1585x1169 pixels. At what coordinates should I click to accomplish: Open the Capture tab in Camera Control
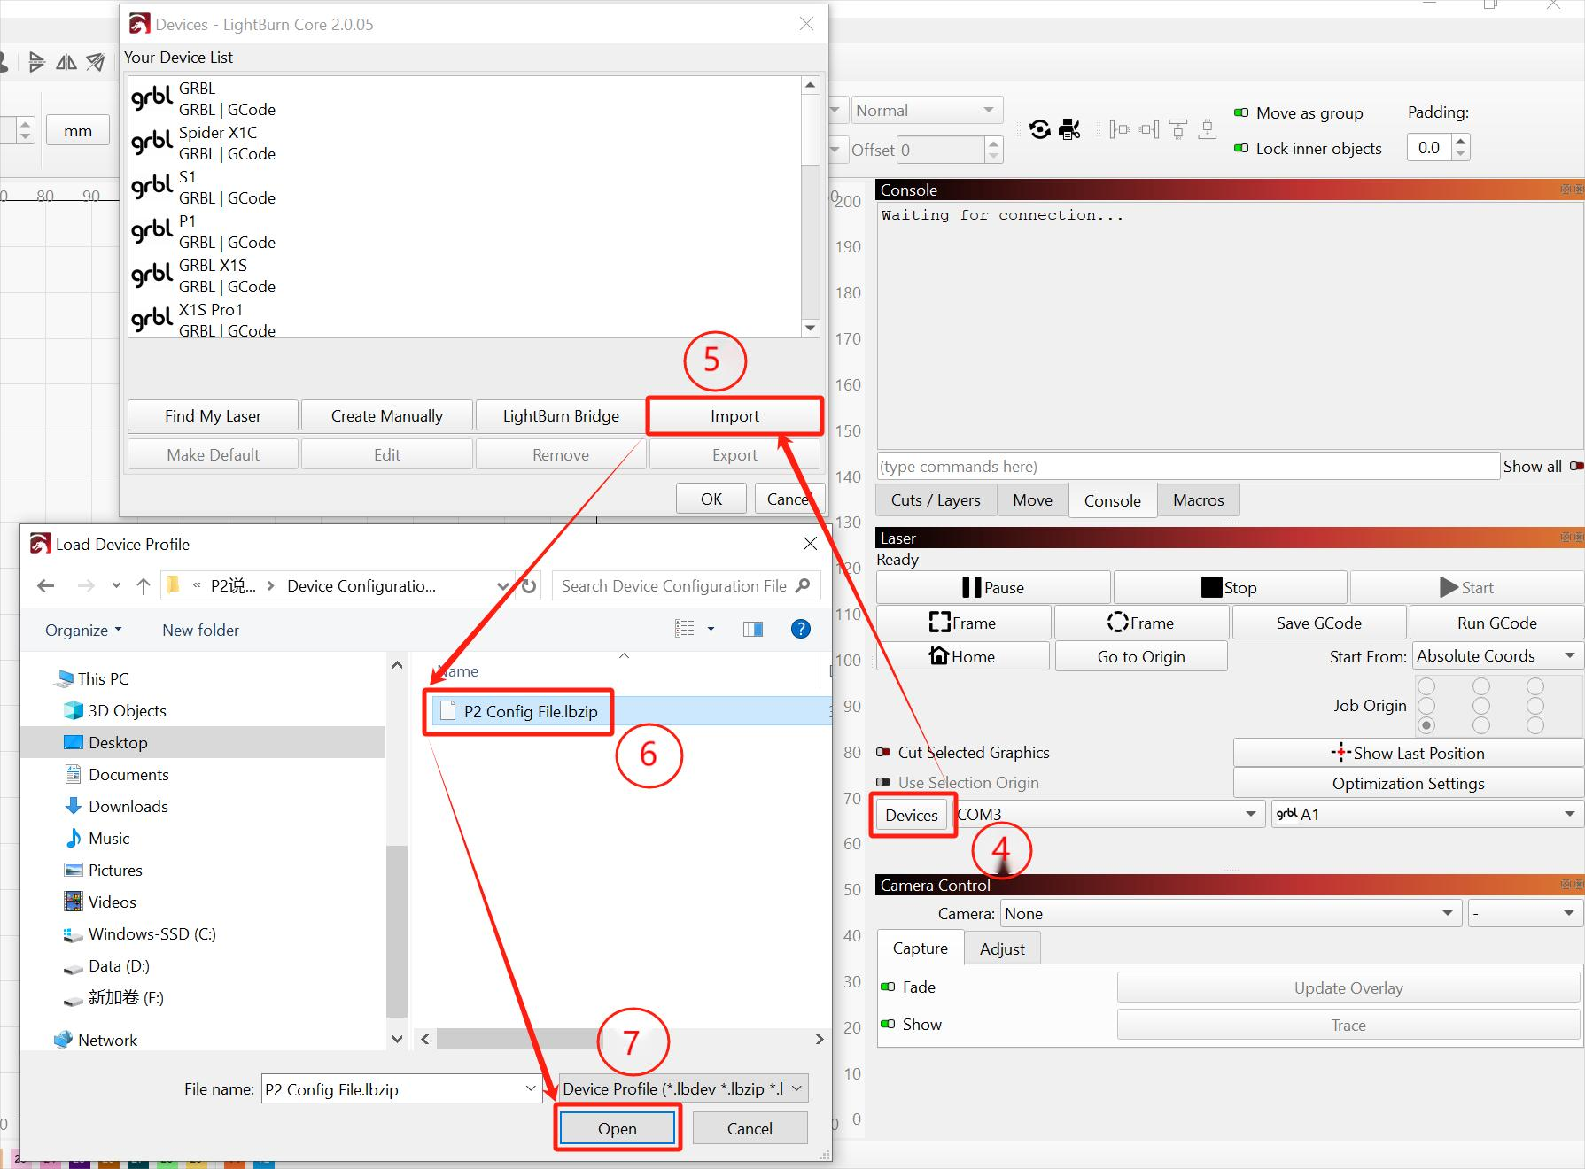click(x=920, y=948)
